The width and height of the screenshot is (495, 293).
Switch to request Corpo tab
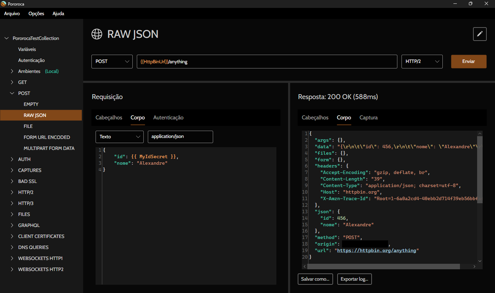point(137,118)
